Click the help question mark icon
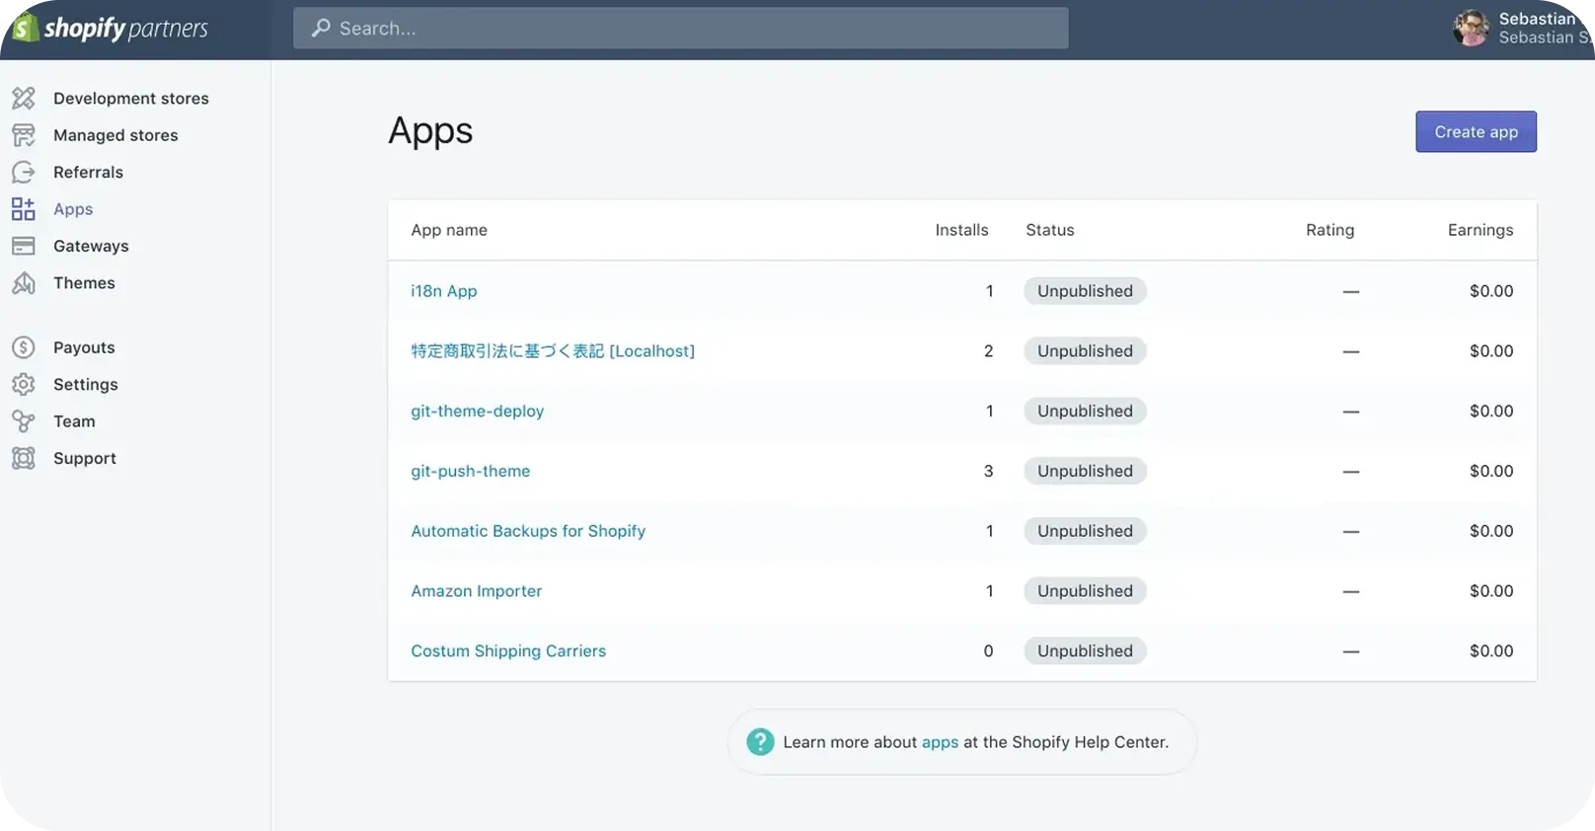 pyautogui.click(x=760, y=742)
